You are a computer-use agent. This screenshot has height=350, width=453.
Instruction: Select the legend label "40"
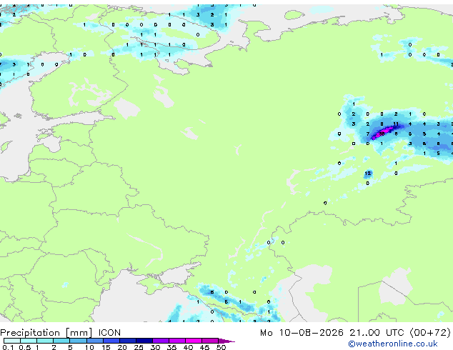[188, 347]
